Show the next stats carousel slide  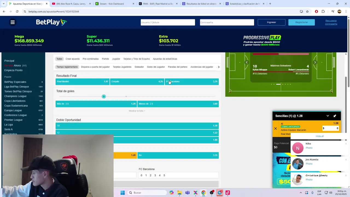point(315,62)
